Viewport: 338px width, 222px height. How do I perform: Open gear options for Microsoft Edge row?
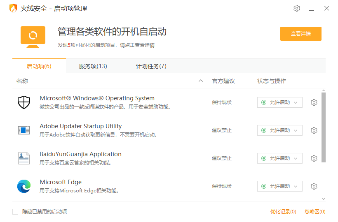point(314,186)
